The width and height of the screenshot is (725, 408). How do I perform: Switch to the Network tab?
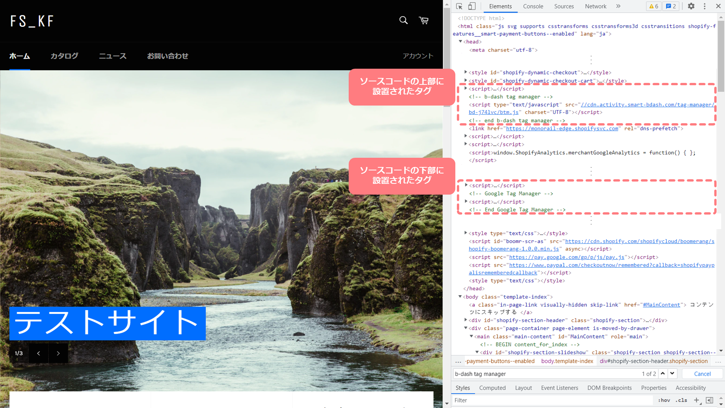click(595, 6)
